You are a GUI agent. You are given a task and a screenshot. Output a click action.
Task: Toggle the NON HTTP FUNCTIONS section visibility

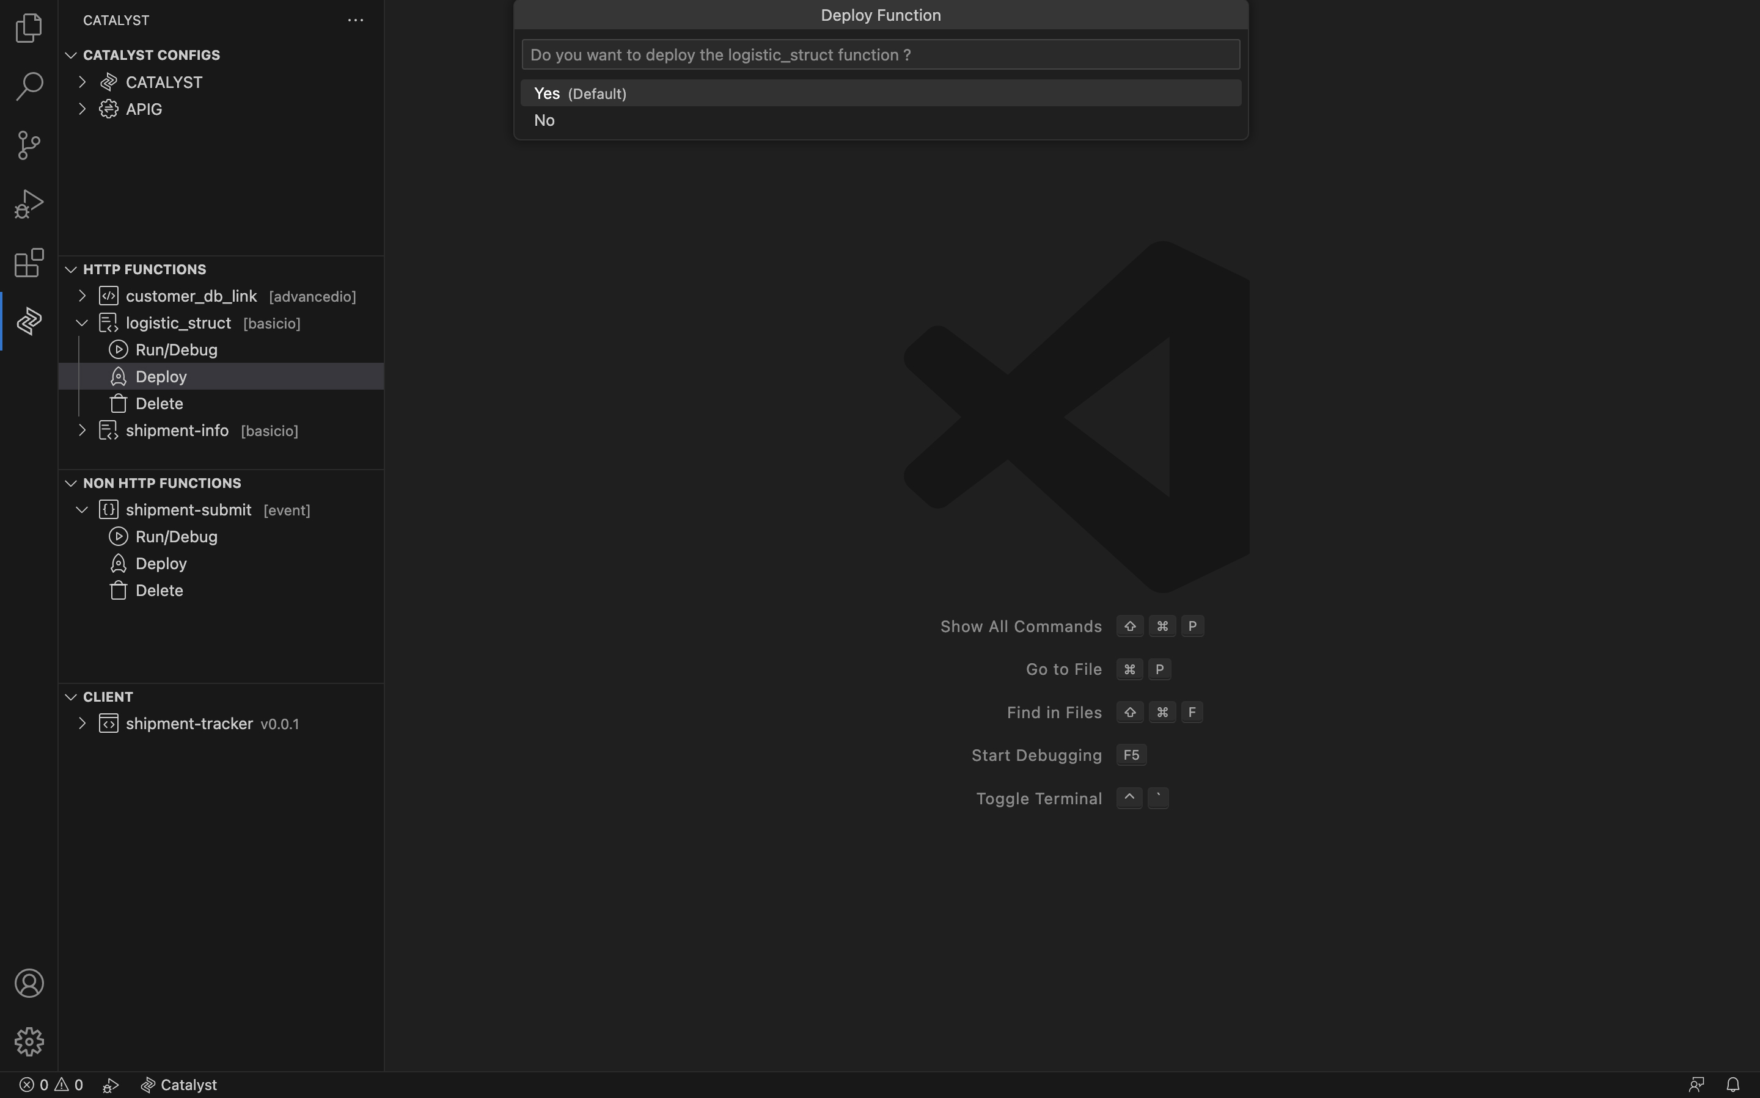71,483
